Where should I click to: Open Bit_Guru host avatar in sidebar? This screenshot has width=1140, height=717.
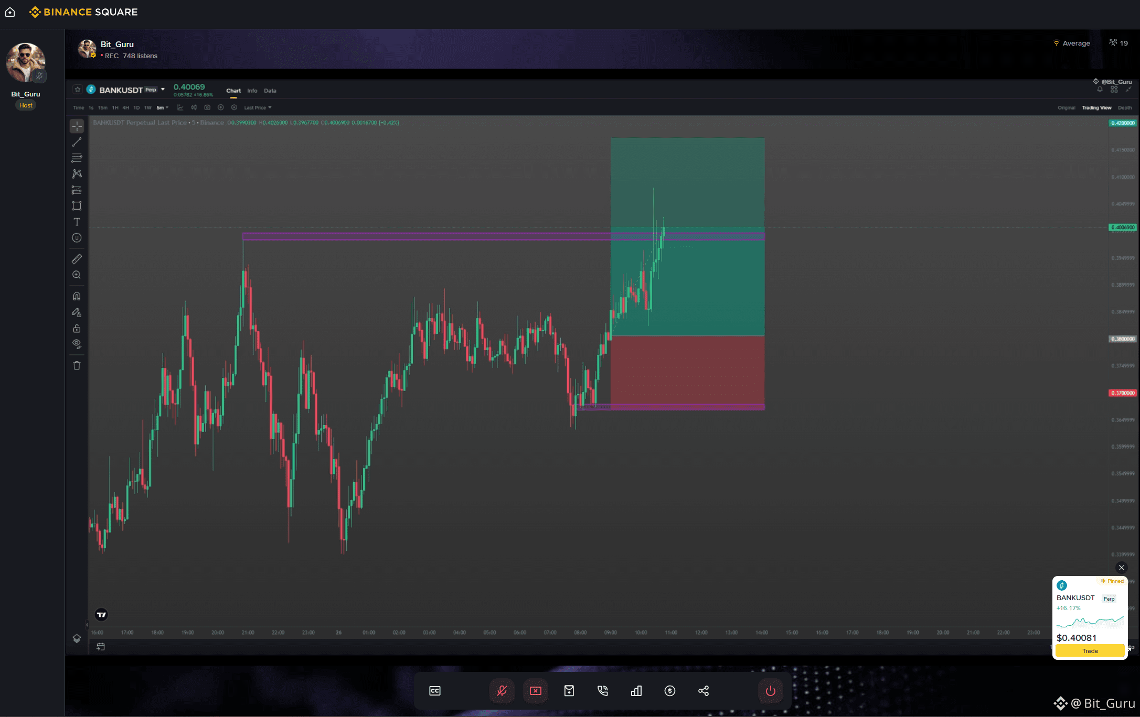tap(26, 63)
